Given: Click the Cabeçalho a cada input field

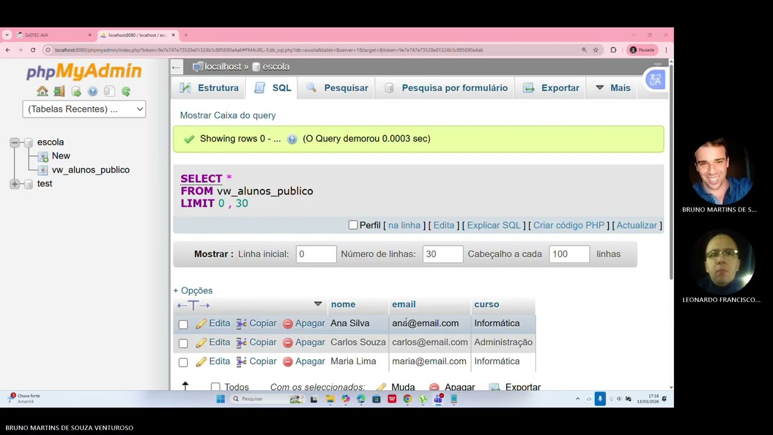Looking at the screenshot, I should coord(569,254).
